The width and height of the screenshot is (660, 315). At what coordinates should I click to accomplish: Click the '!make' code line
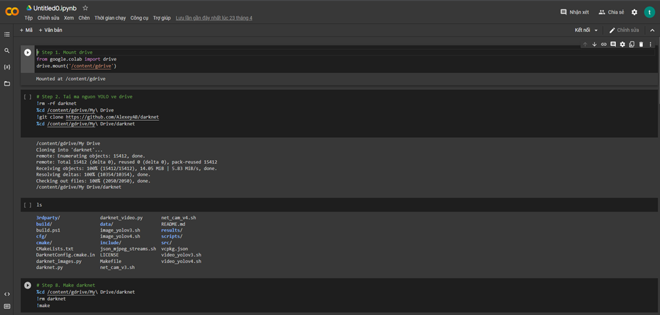[x=43, y=306]
